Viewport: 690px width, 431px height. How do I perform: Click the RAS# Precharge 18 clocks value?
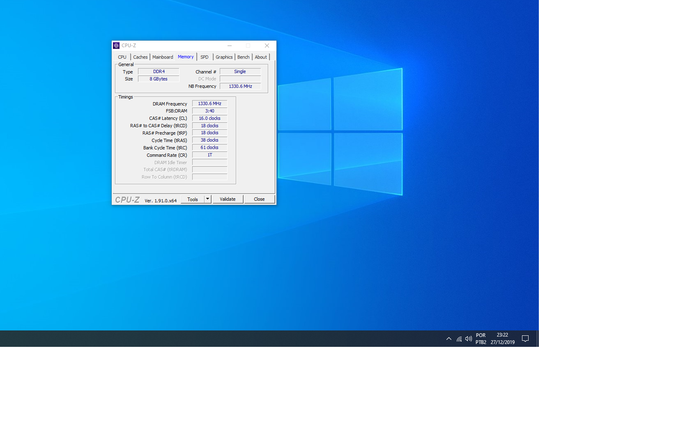(x=210, y=133)
